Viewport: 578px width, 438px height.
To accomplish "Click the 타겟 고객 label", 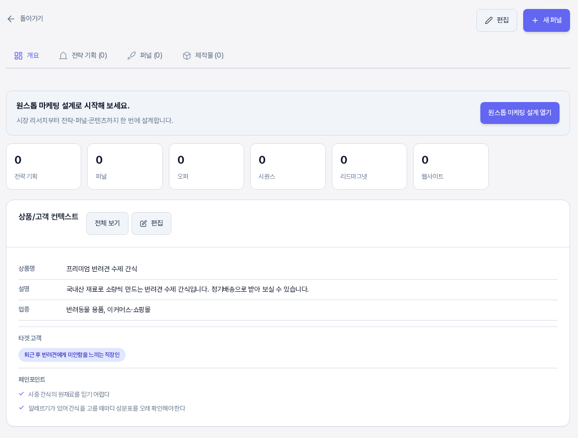I will 30,338.
